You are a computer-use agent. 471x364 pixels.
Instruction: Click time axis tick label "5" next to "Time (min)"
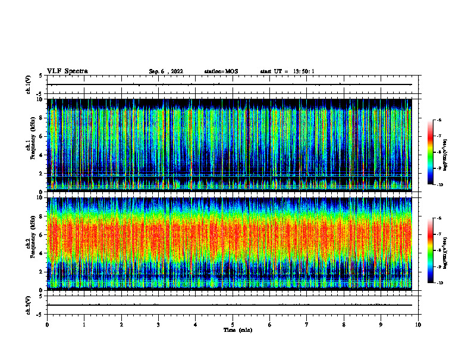233,325
